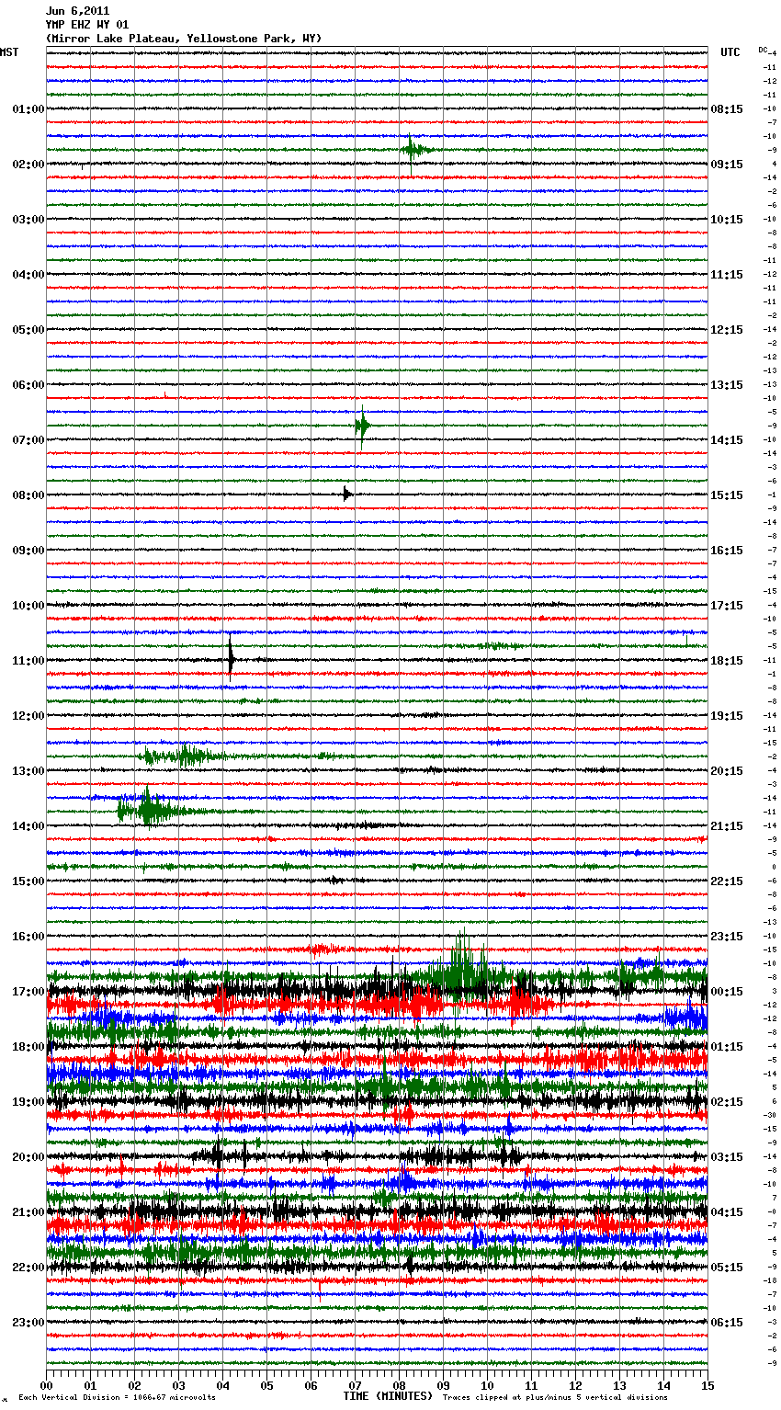This screenshot has height=1410, width=781.
Task: Click the "02:15" UTC time label
Action: 727,1102
